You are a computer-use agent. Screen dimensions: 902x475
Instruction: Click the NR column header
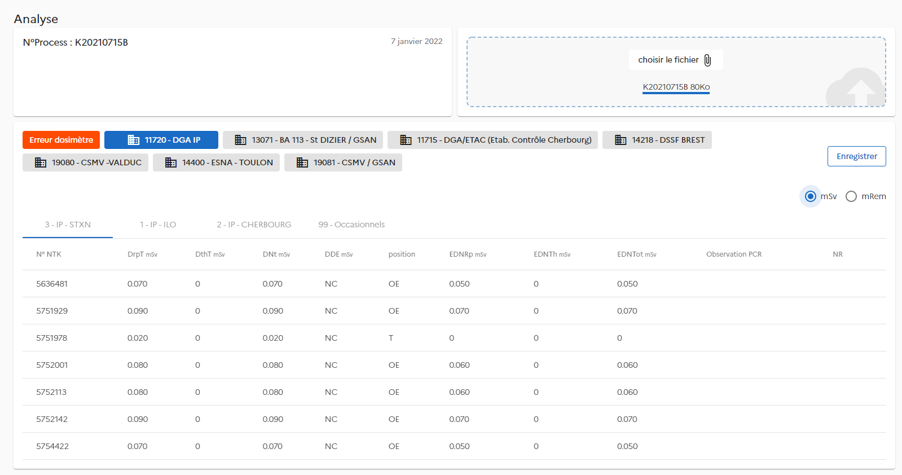(x=838, y=254)
